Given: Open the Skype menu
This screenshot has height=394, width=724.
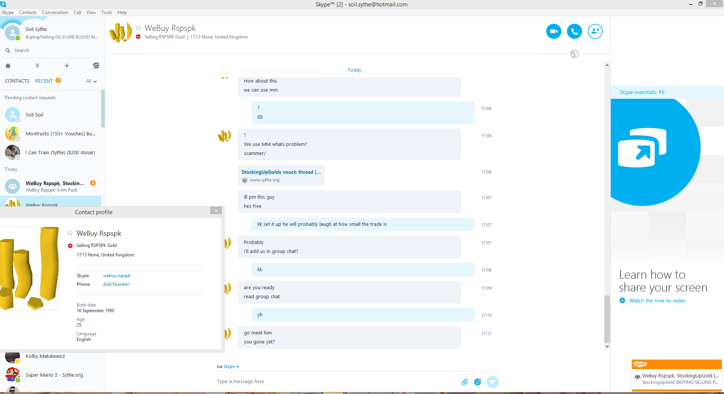Looking at the screenshot, I should click(8, 12).
